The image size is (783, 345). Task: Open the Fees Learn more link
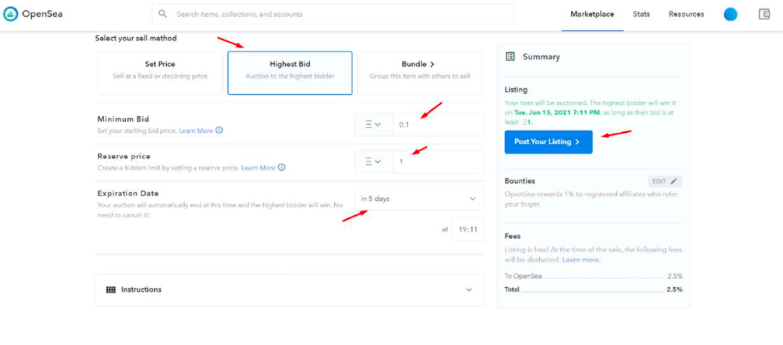click(581, 260)
